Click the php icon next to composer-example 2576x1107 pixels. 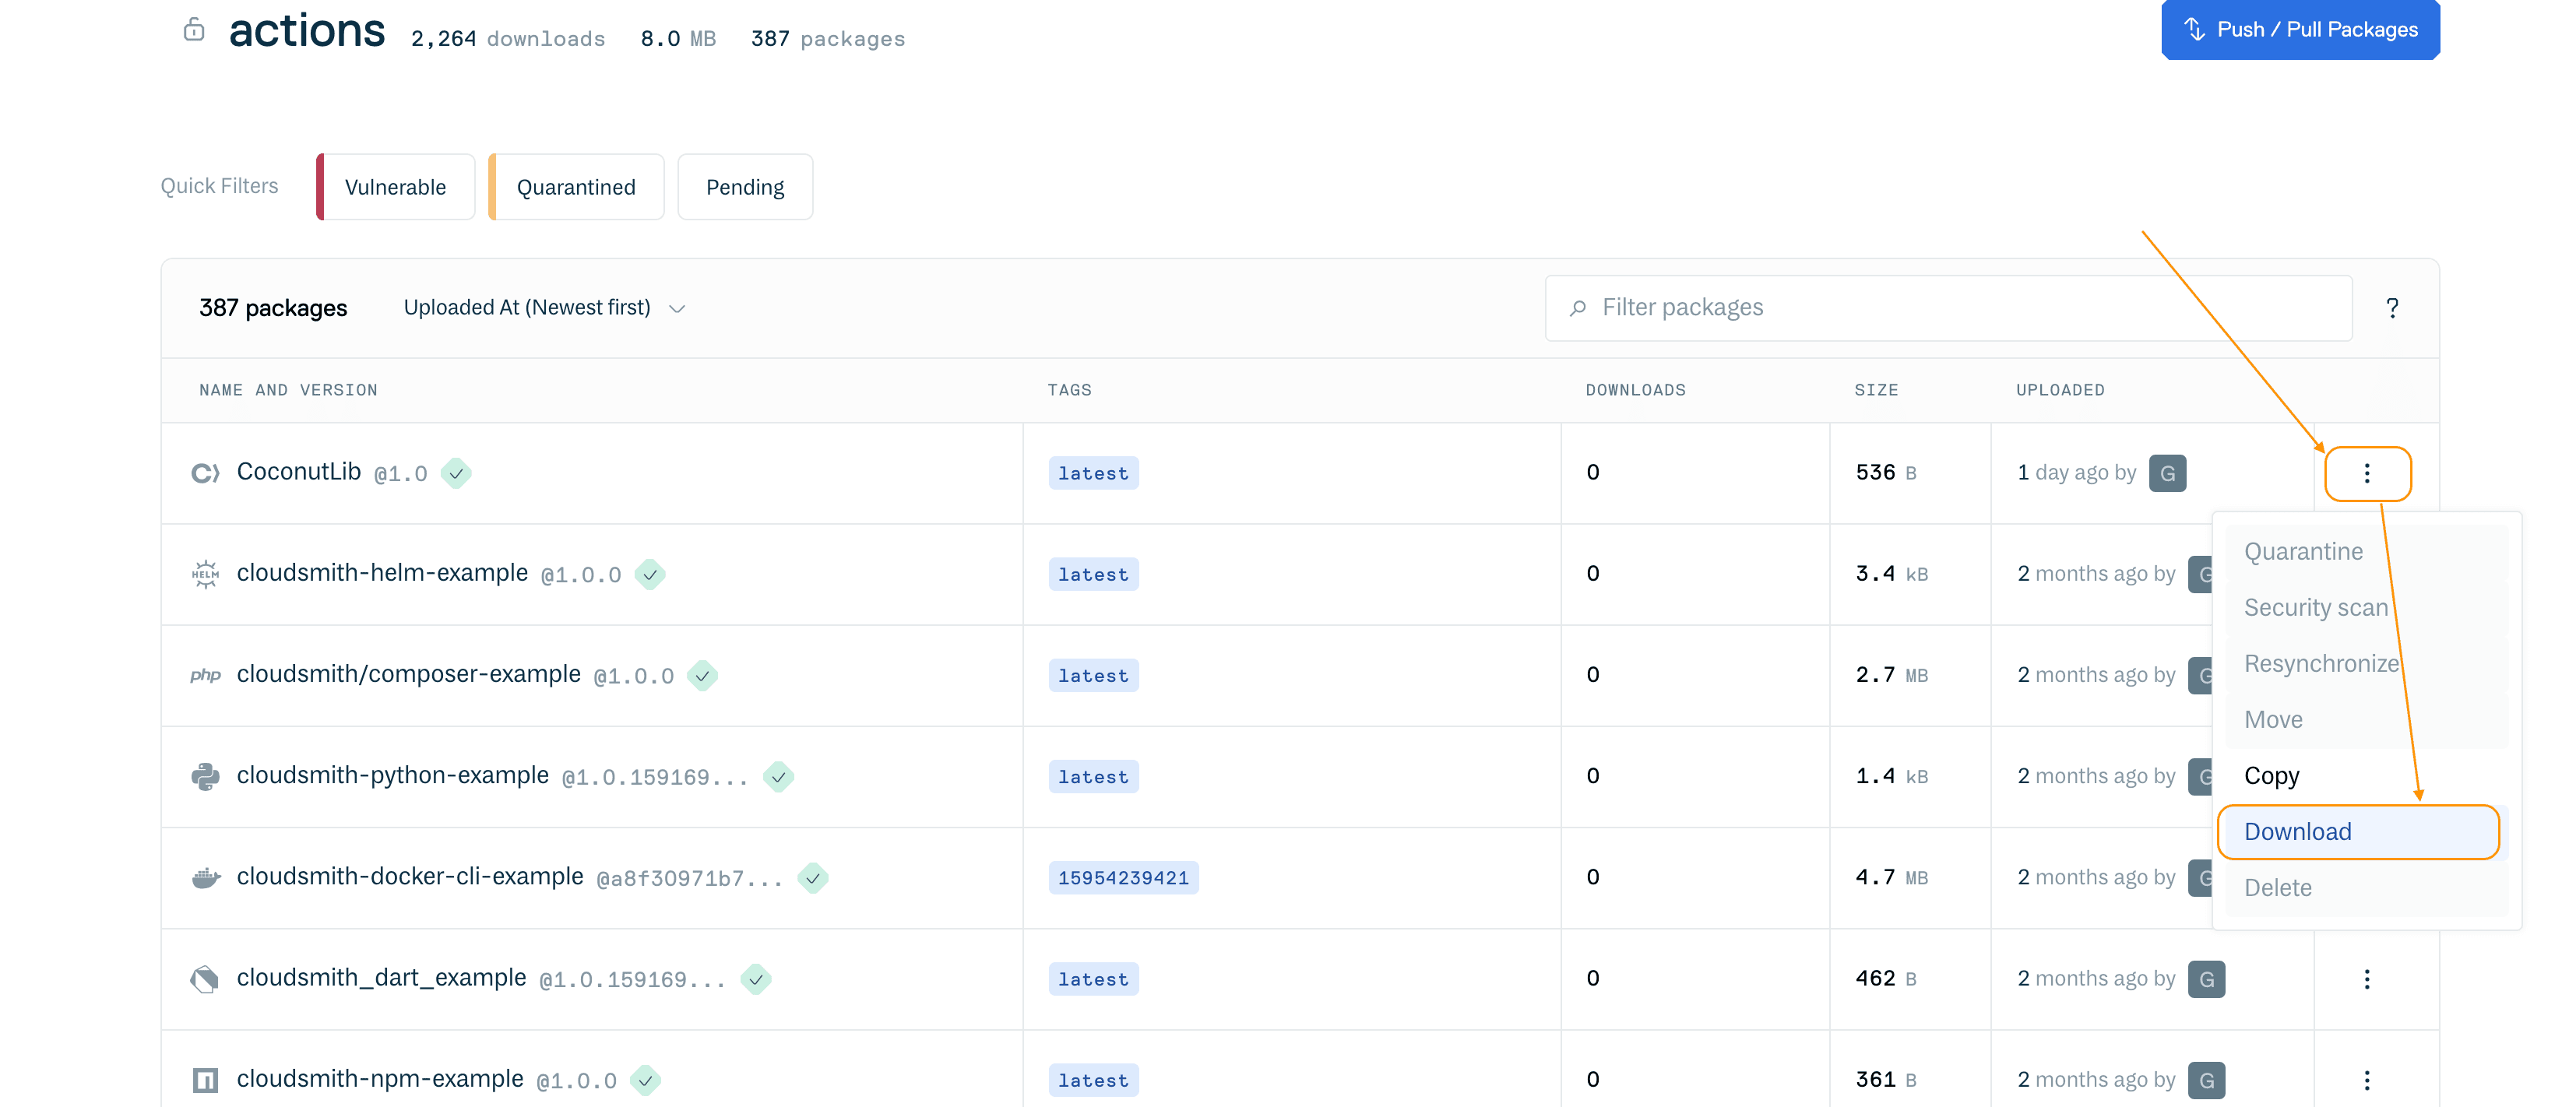coord(205,675)
